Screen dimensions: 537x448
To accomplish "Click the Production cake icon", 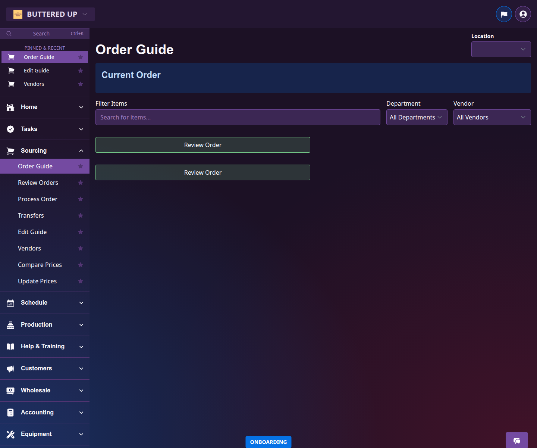I will [x=10, y=324].
